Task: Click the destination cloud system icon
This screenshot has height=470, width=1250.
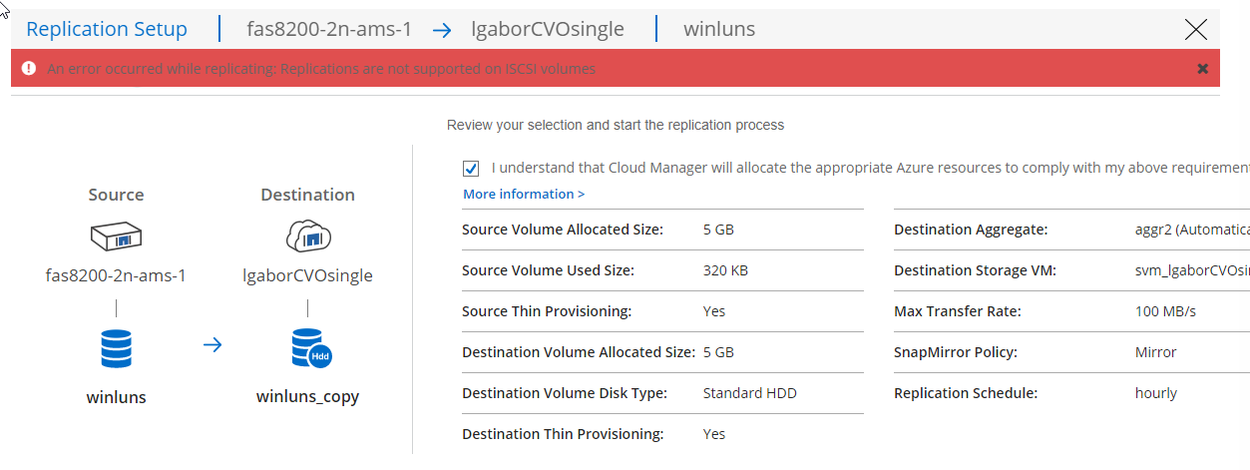Action: [x=307, y=236]
